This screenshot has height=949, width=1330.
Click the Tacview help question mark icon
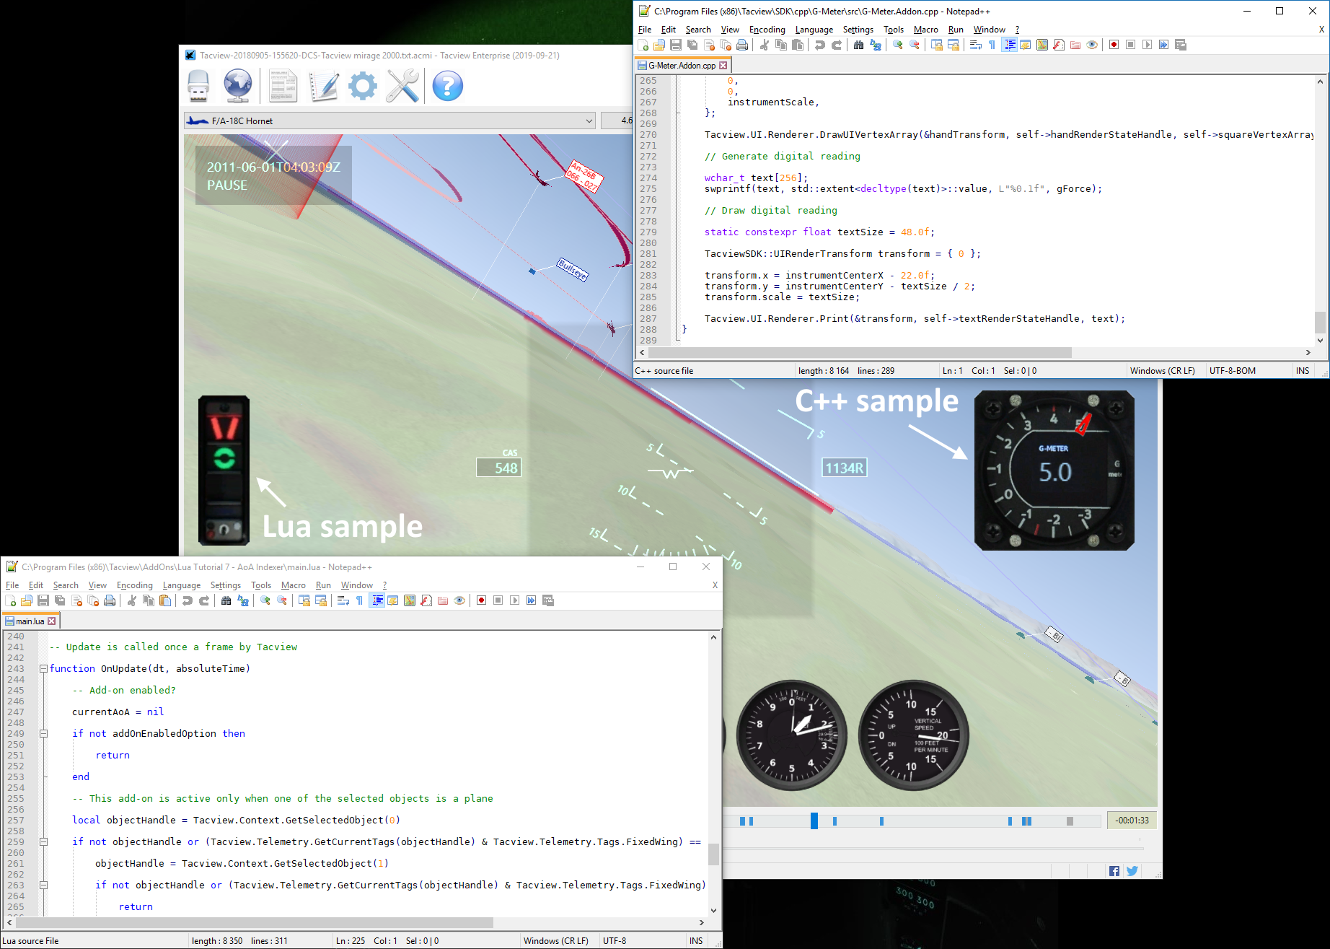(447, 86)
